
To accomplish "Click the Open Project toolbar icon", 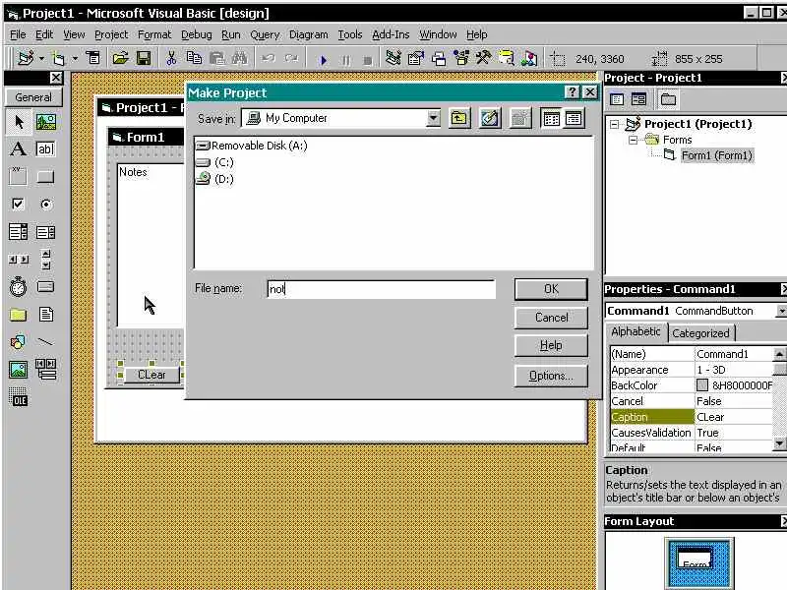I will pyautogui.click(x=120, y=59).
